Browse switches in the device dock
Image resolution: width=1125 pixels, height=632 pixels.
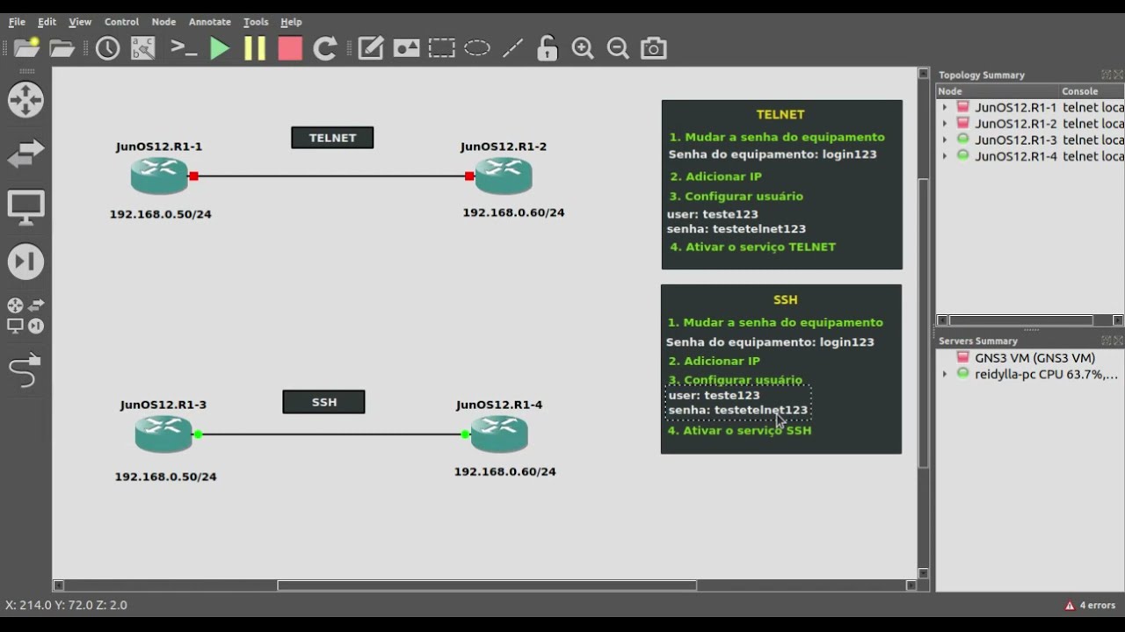click(x=25, y=154)
